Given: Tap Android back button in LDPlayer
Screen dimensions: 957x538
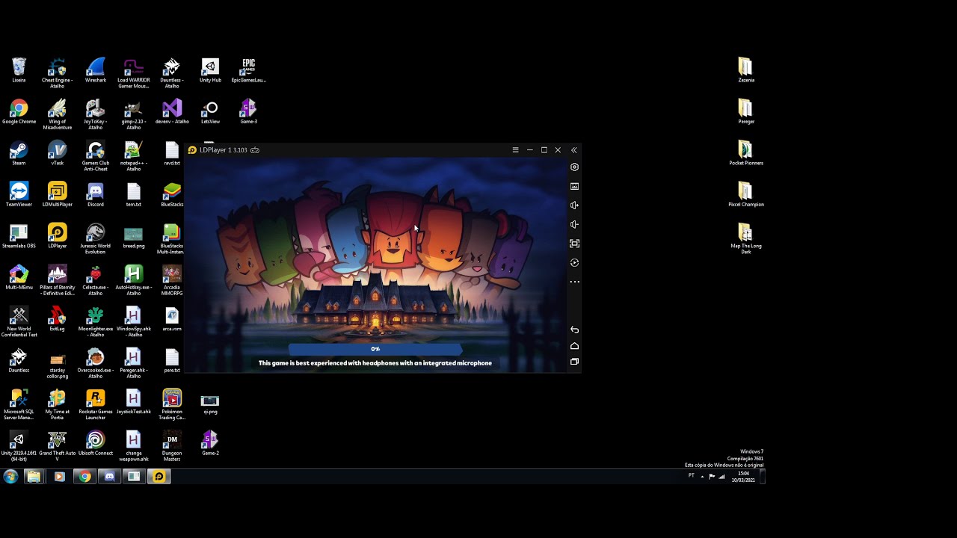Looking at the screenshot, I should (x=574, y=330).
